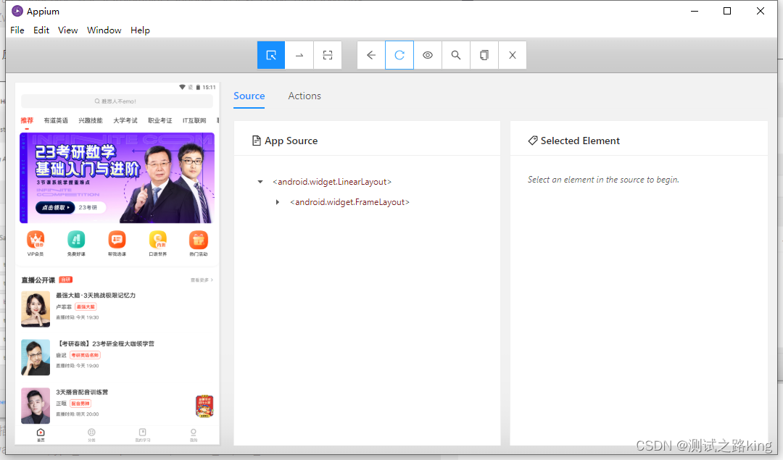This screenshot has width=783, height=460.
Task: Activate the Select Elements mode icon
Action: click(271, 55)
